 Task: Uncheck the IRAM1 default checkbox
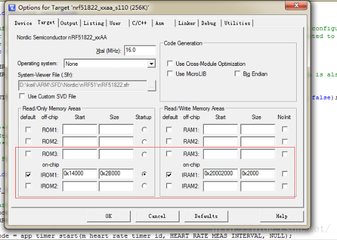169,175
